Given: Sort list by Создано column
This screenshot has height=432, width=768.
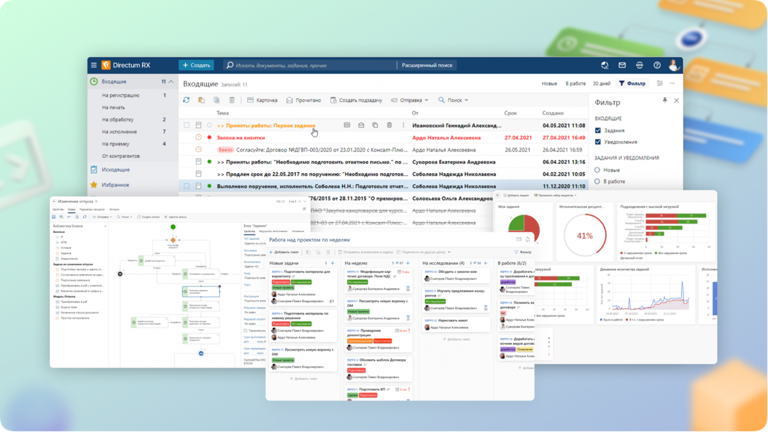Looking at the screenshot, I should [x=553, y=113].
